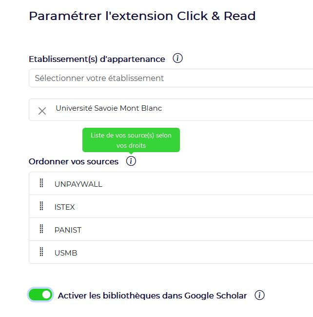Click the ISTEX drag handle icon

click(x=41, y=206)
